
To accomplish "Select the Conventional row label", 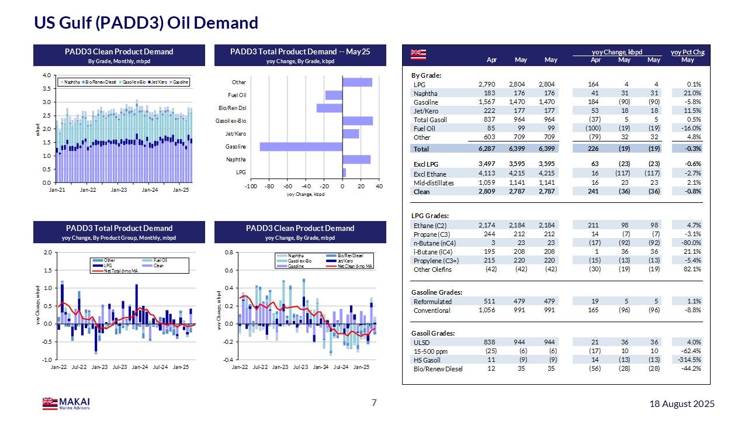I will pyautogui.click(x=432, y=310).
